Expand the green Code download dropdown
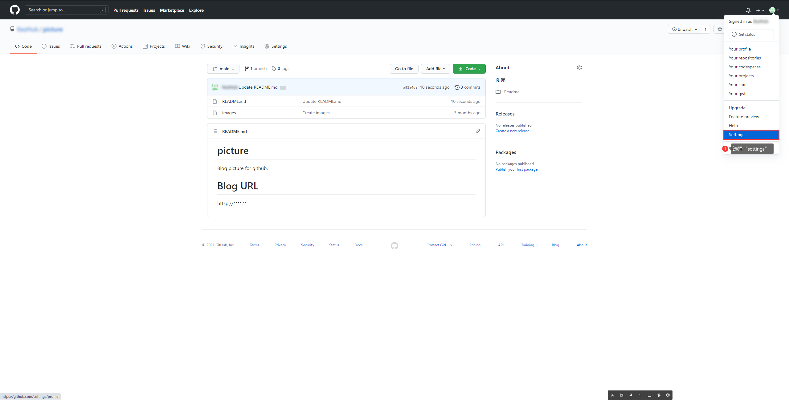789x400 pixels. coord(469,69)
